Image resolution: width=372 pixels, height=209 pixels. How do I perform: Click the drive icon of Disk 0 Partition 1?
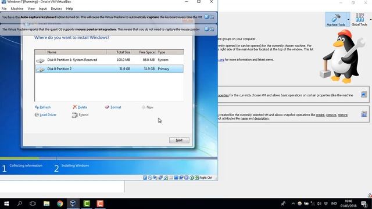[x=40, y=60]
